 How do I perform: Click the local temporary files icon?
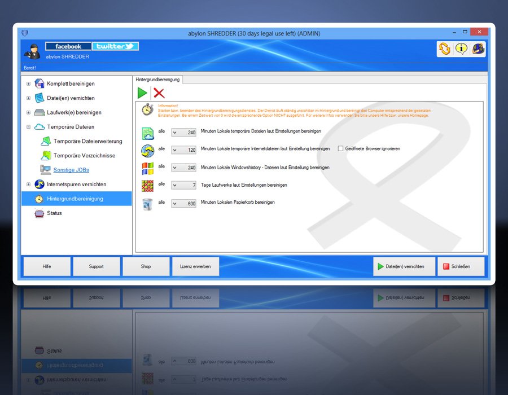click(x=148, y=133)
